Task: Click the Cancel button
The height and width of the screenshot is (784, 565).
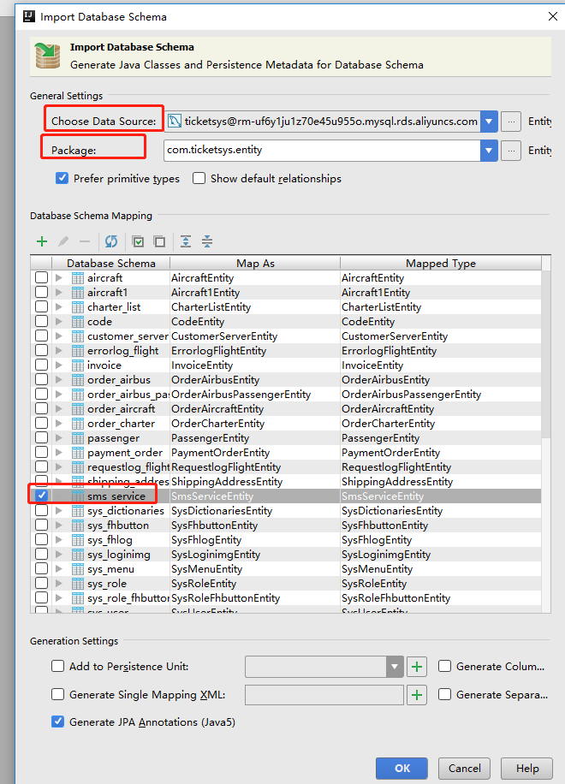Action: click(465, 768)
